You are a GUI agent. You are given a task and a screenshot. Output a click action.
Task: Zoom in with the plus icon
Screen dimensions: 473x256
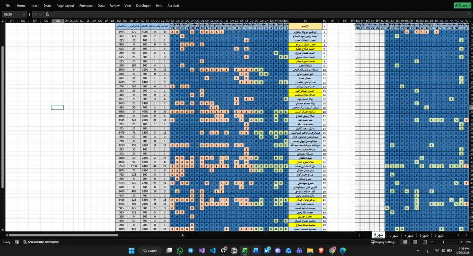click(461, 242)
